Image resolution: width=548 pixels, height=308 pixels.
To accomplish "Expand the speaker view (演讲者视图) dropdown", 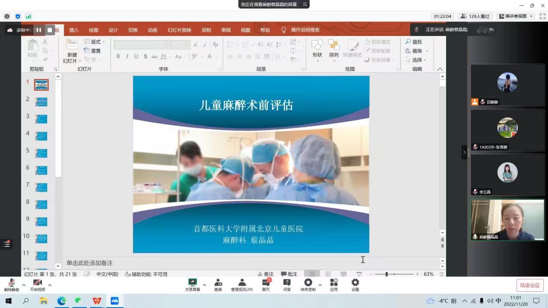I will click(x=531, y=16).
